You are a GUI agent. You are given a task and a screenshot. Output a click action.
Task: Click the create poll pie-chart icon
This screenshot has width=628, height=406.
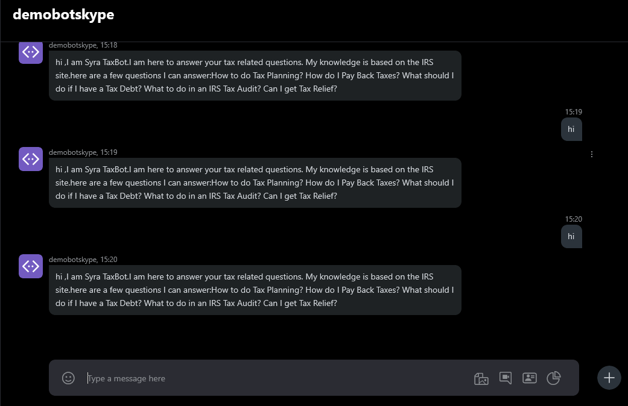tap(554, 378)
